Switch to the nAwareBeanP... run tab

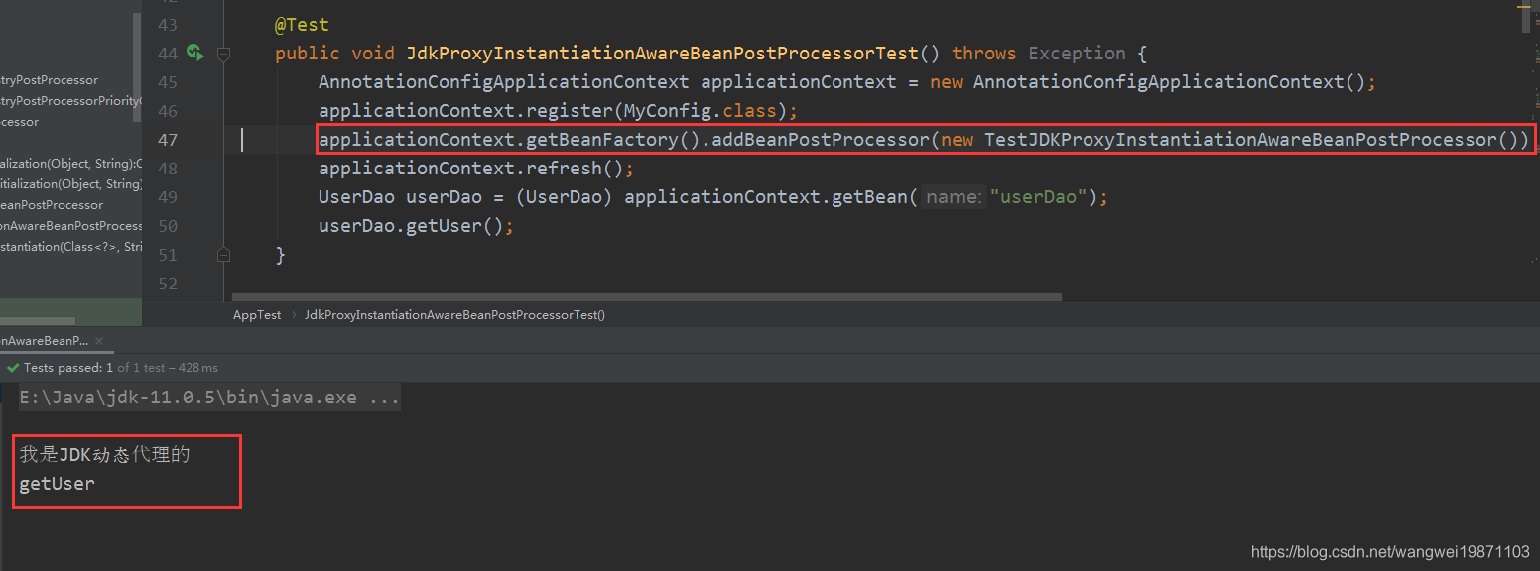44,340
